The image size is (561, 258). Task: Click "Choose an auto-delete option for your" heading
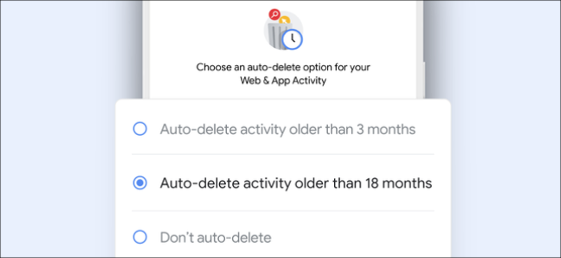point(283,67)
